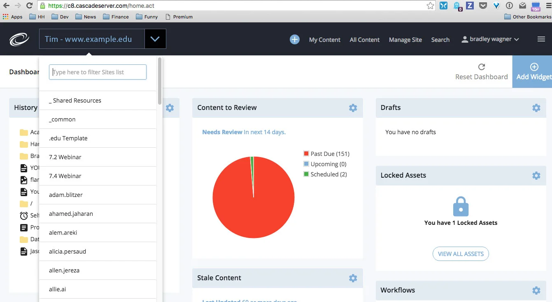Image resolution: width=552 pixels, height=302 pixels.
Task: Click the Pocket extension icon
Action: tap(483, 6)
